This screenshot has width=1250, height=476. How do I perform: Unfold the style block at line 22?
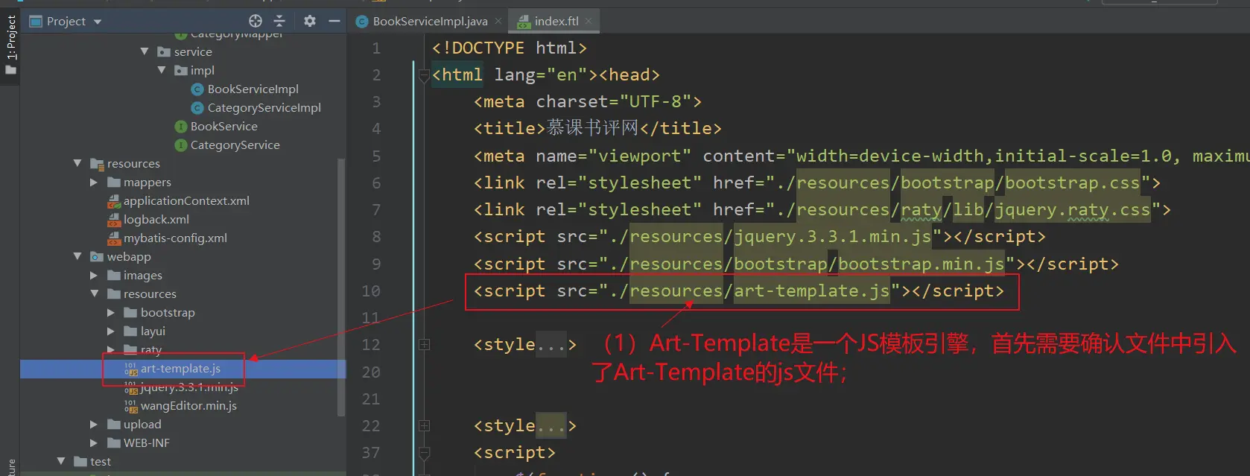(424, 425)
